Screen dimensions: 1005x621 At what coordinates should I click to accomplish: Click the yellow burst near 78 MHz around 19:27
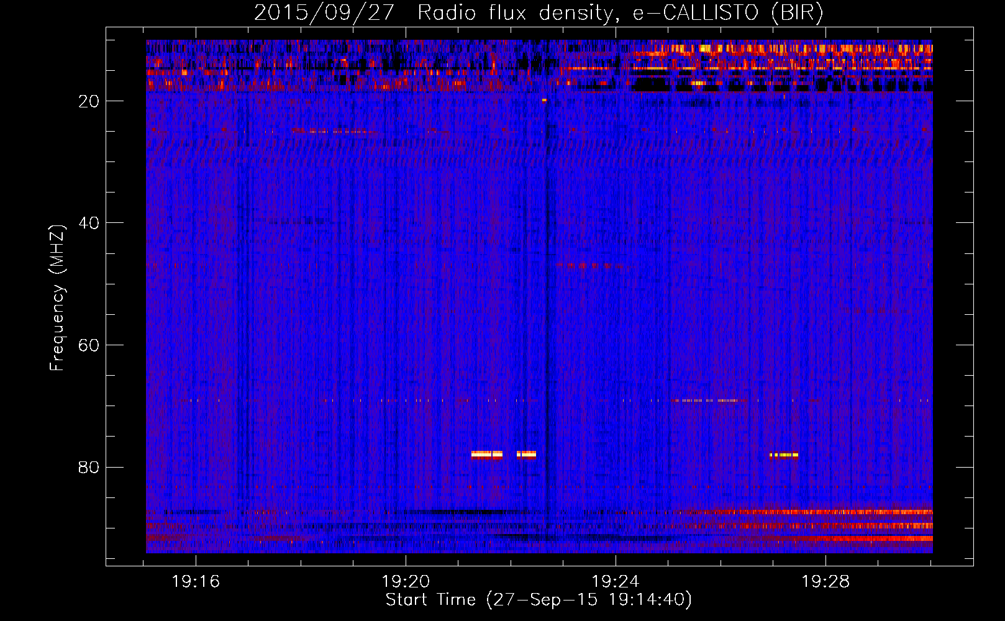784,455
